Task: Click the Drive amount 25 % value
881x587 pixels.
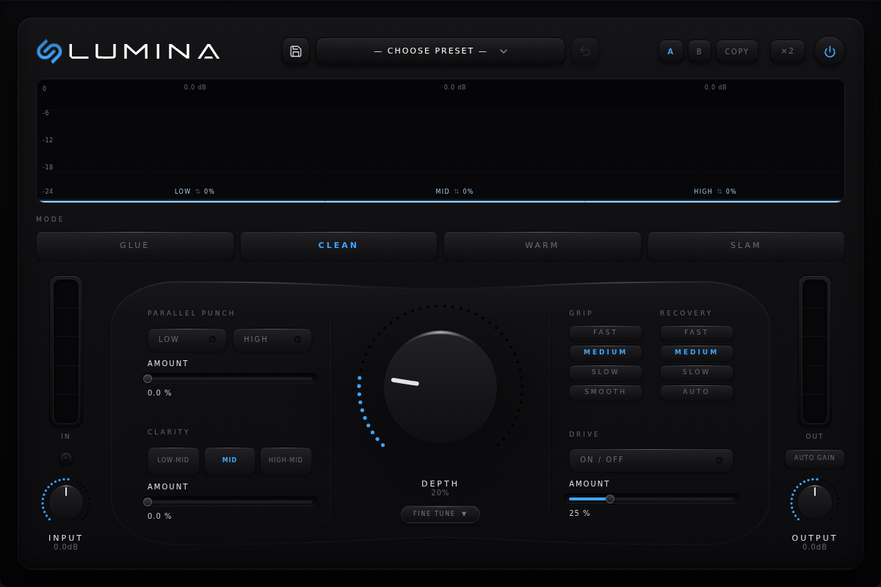Action: [x=580, y=514]
